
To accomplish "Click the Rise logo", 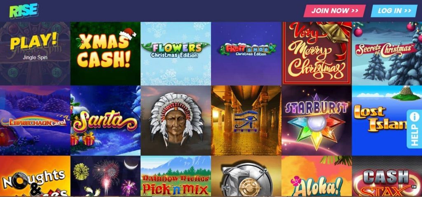I will [23, 11].
